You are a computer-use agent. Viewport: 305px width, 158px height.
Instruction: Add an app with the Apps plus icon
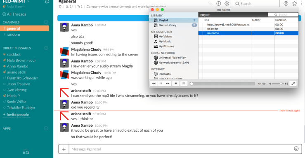coord(46,128)
